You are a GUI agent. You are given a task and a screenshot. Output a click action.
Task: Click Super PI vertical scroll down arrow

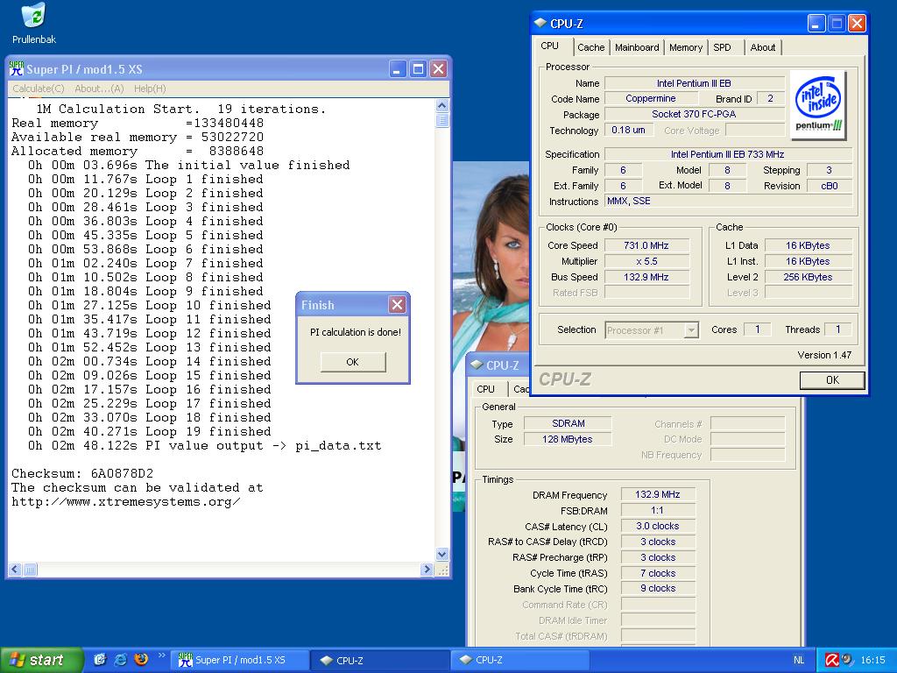[x=442, y=554]
